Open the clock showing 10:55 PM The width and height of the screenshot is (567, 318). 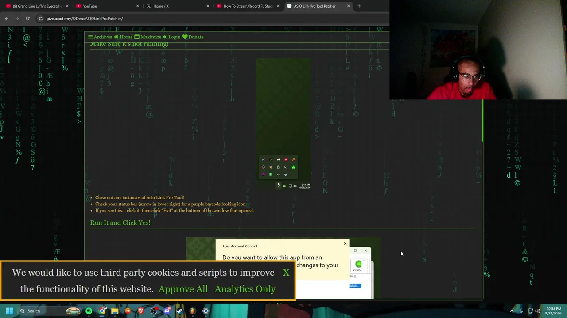click(x=554, y=311)
